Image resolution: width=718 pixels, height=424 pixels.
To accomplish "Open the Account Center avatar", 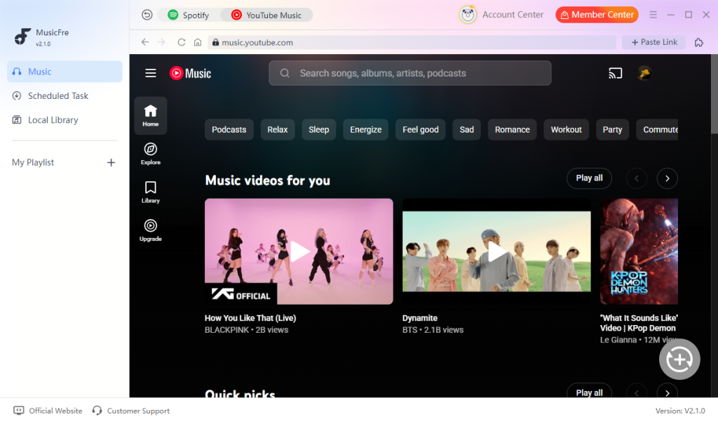I will tap(468, 15).
